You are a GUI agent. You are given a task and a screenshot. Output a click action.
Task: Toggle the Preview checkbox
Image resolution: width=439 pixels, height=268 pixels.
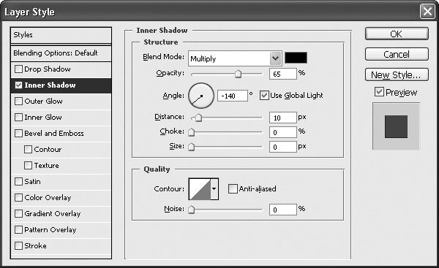pos(379,92)
